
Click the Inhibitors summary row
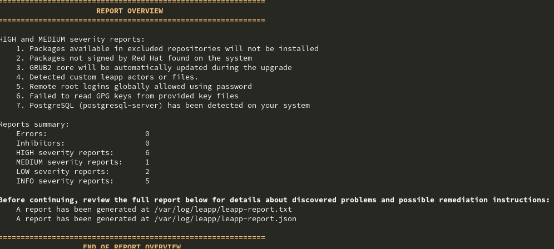tap(83, 143)
